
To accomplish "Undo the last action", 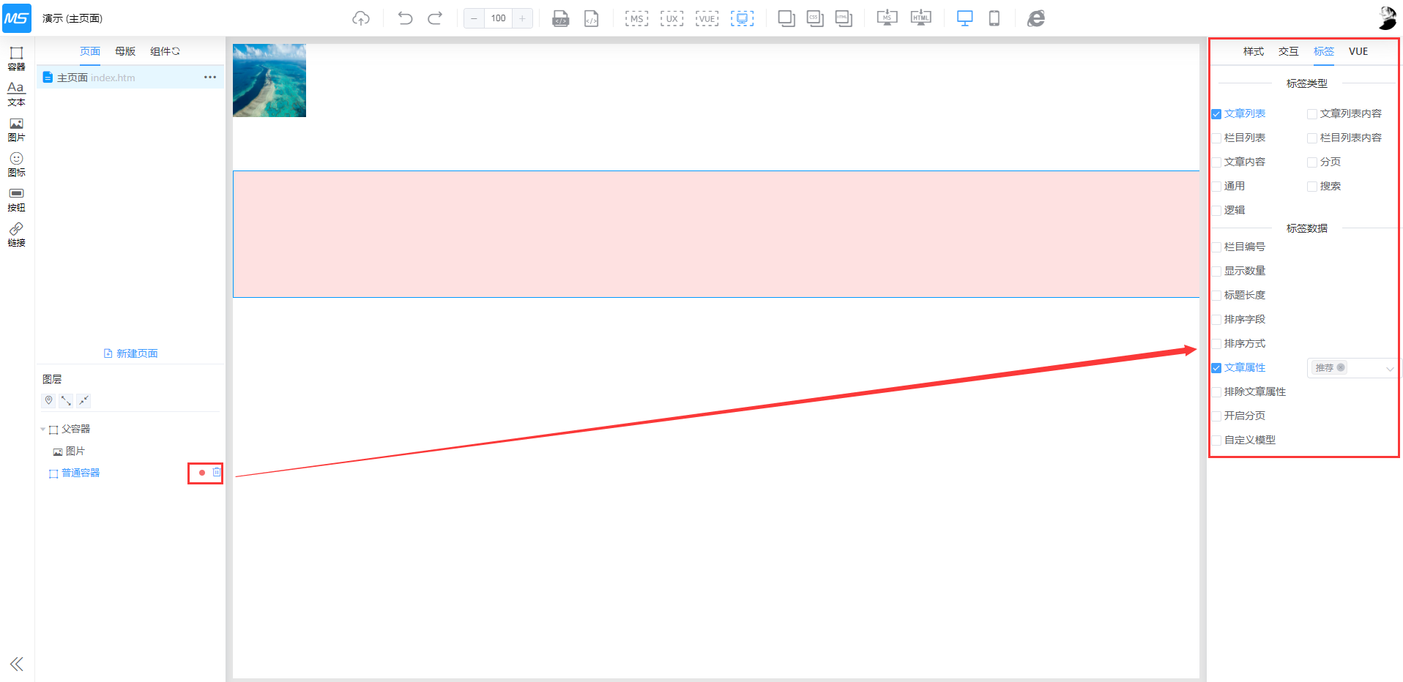I will click(x=405, y=18).
